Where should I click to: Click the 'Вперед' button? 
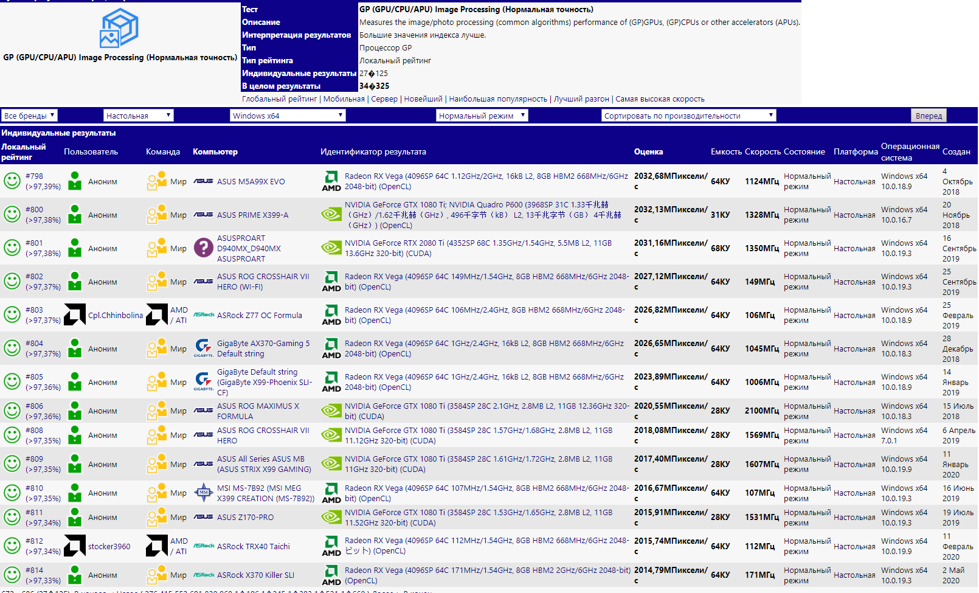[x=929, y=116]
